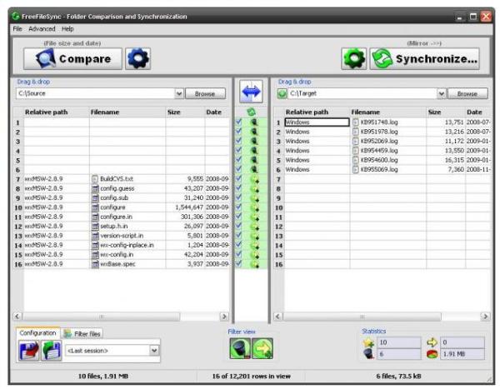Image resolution: width=500 pixels, height=389 pixels.
Task: Click the yellow arrow overwrite statistics icon
Action: (432, 342)
